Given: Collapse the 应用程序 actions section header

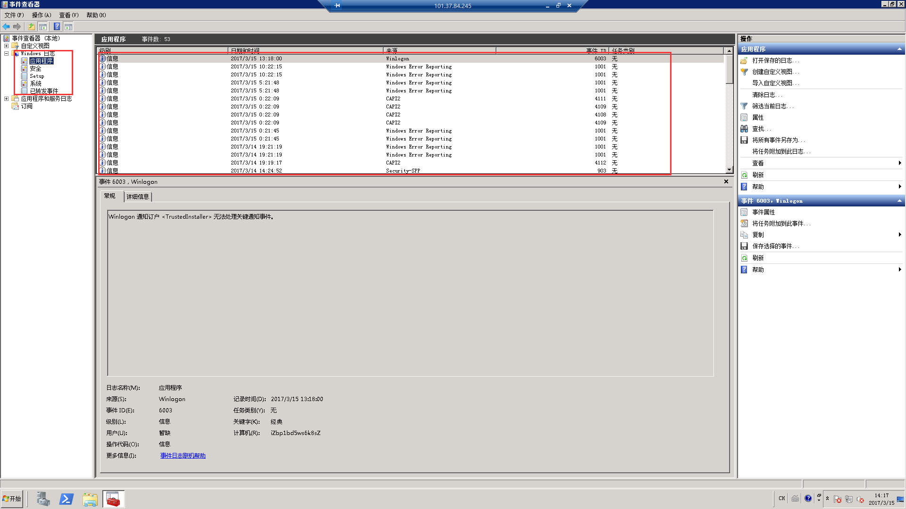Looking at the screenshot, I should (899, 49).
